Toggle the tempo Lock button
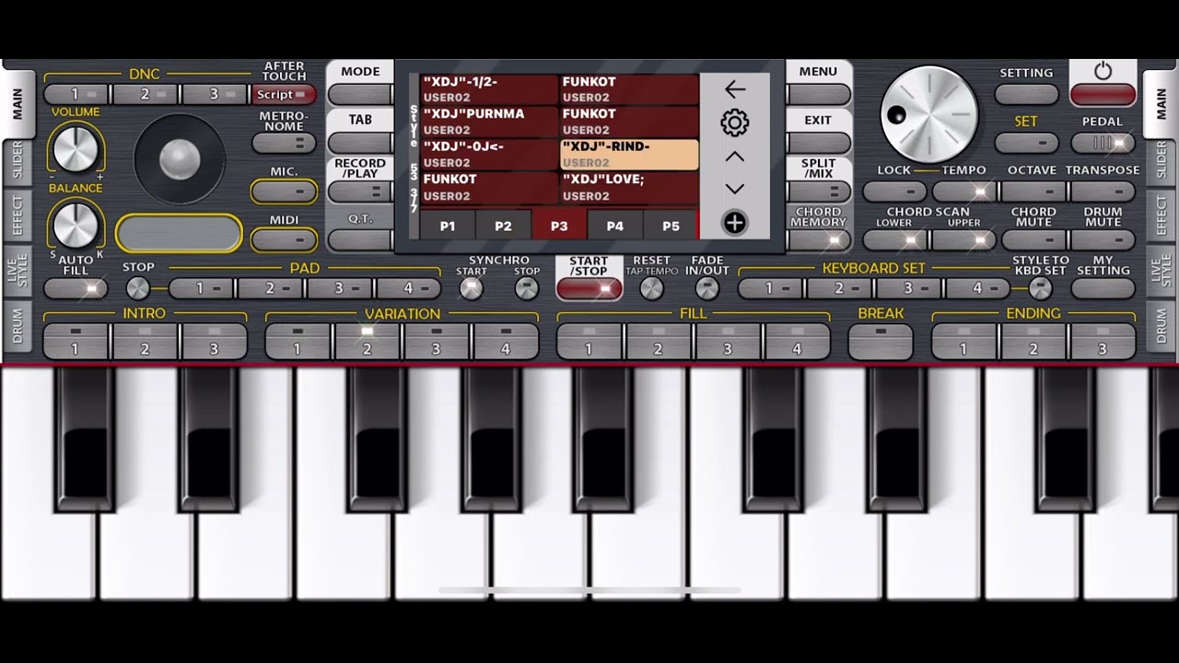This screenshot has height=663, width=1179. tap(894, 192)
